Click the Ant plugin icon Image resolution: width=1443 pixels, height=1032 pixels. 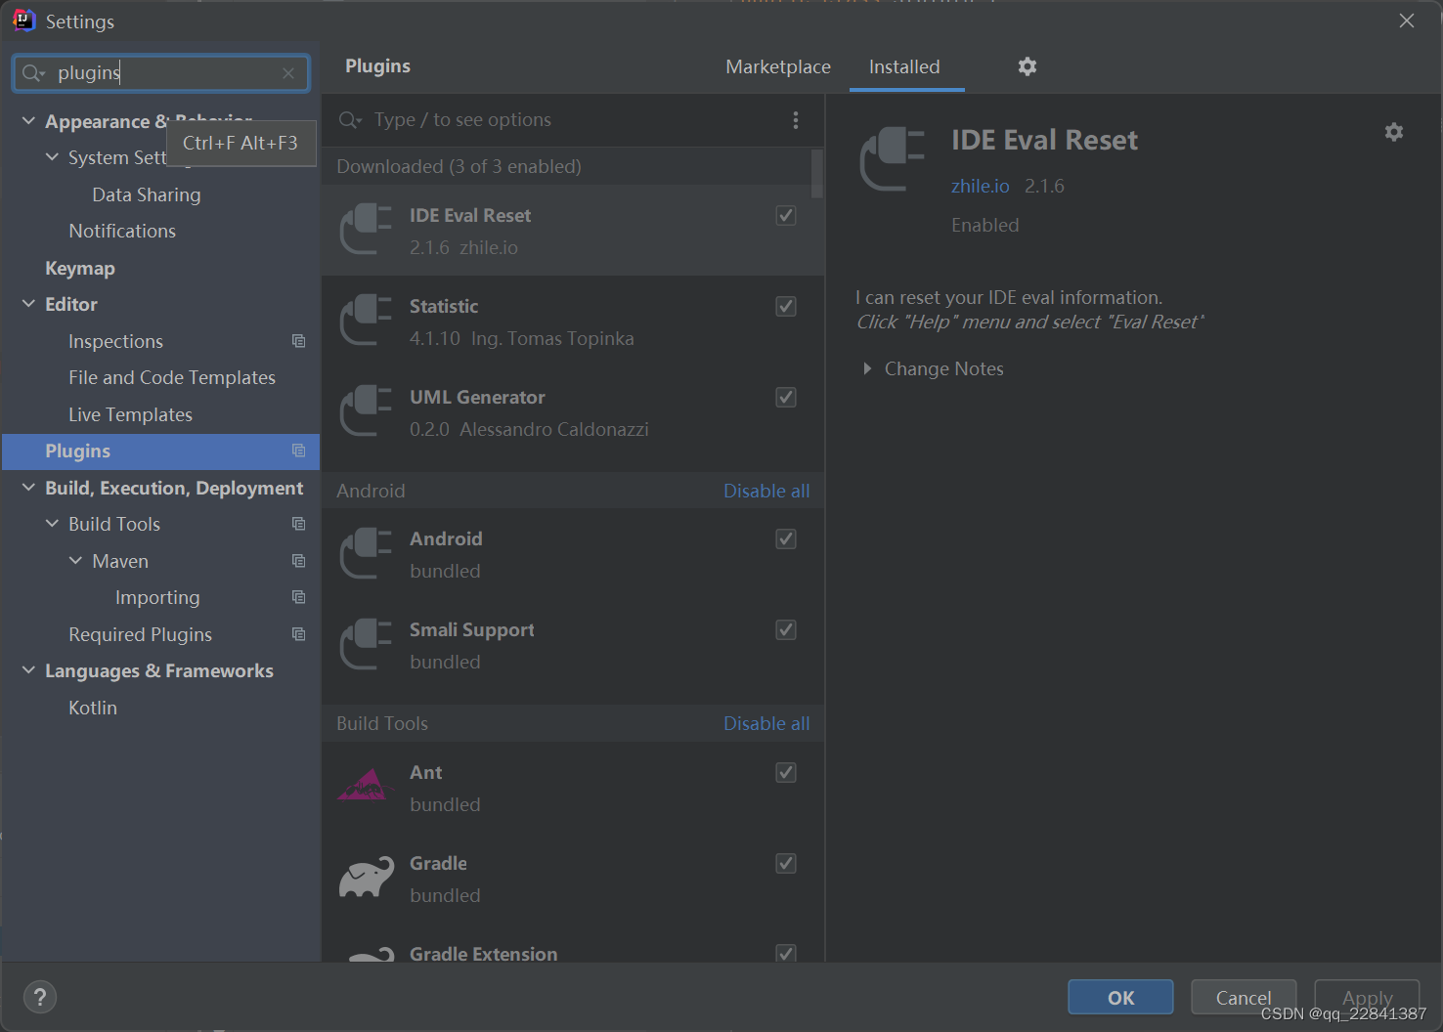click(x=366, y=785)
